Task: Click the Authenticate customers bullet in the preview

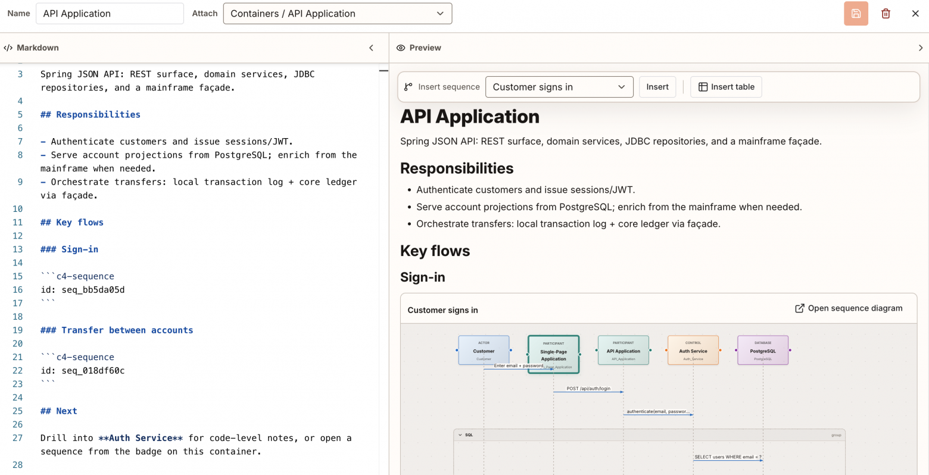Action: (526, 190)
